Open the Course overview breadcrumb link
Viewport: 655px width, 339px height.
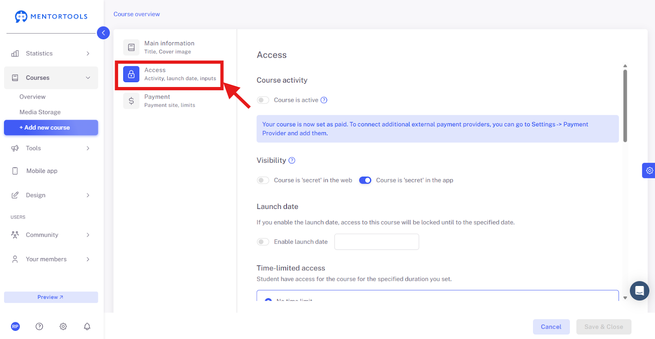coord(137,14)
